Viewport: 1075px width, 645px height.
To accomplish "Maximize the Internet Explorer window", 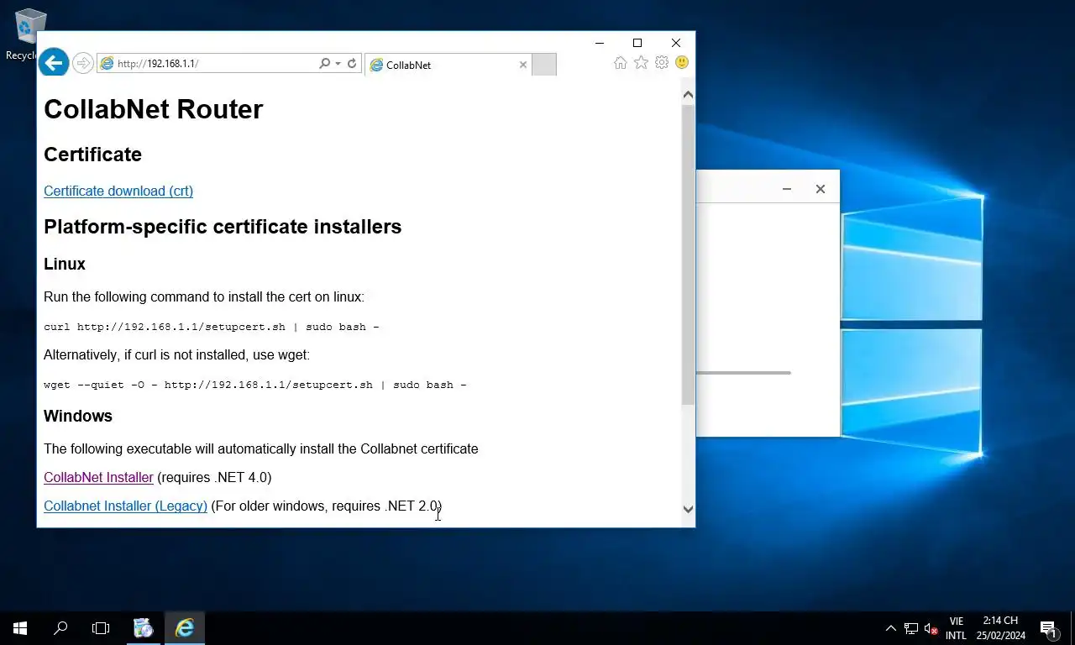I will [637, 43].
